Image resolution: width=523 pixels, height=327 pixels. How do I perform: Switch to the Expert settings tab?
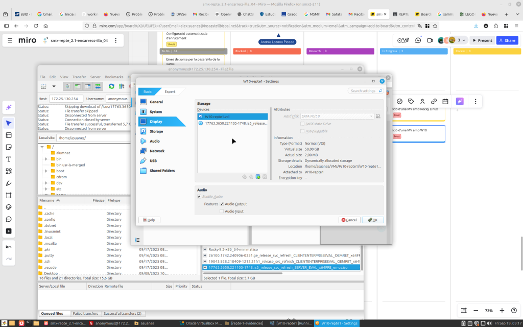coord(170,91)
